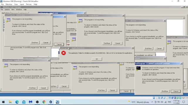Open the VirtualBox Devices menu
The width and height of the screenshot is (188, 105).
(x=29, y=4)
